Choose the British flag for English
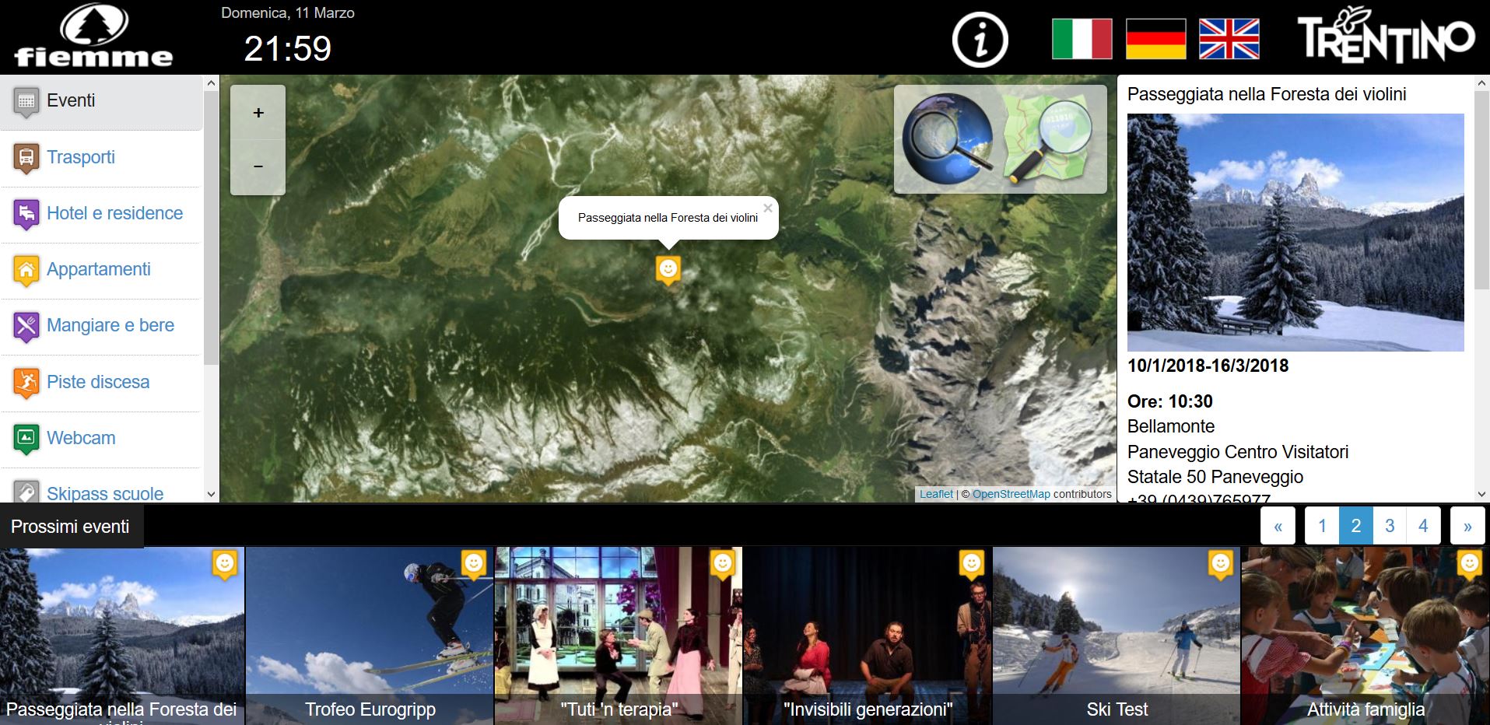 1229,39
